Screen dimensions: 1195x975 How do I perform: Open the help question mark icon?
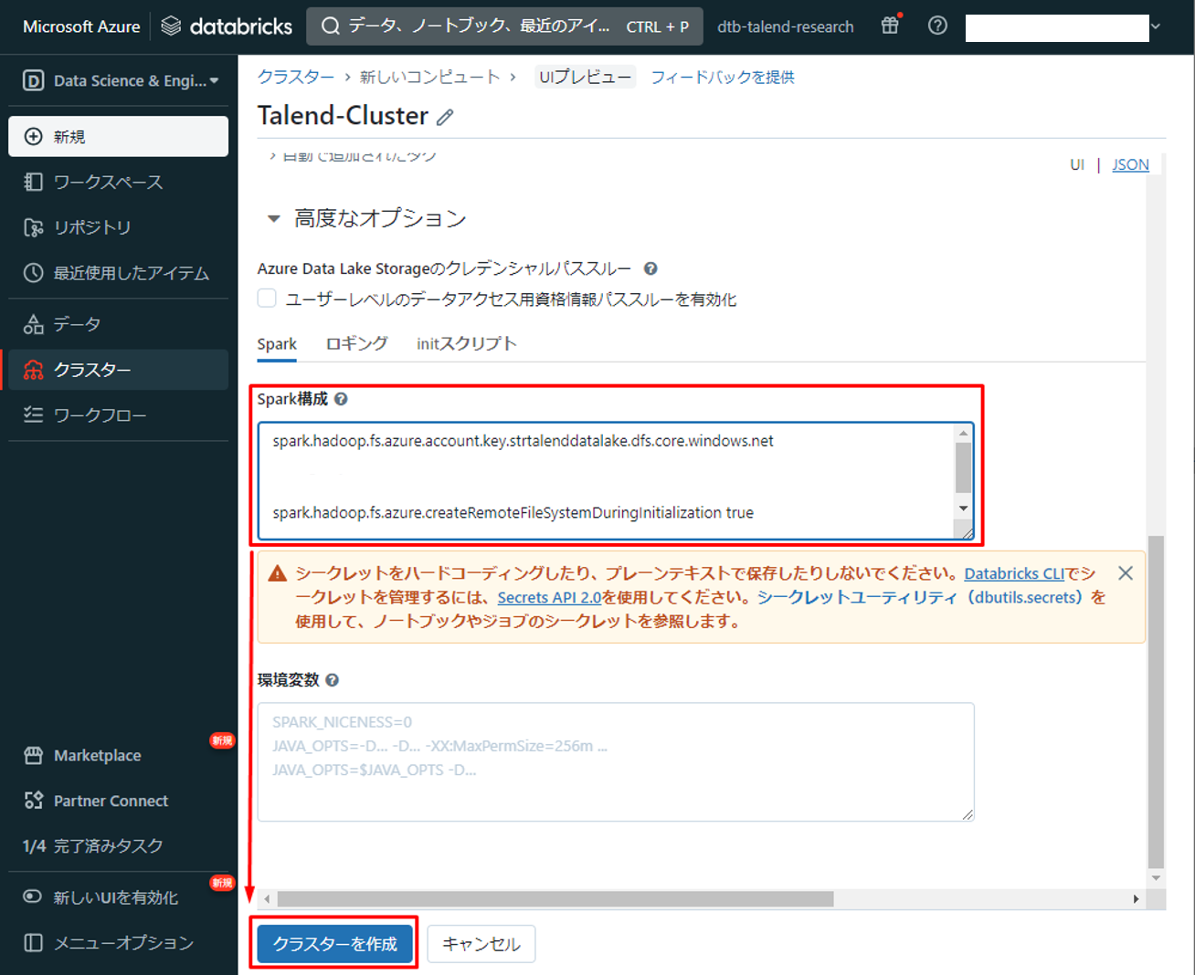pyautogui.click(x=937, y=26)
